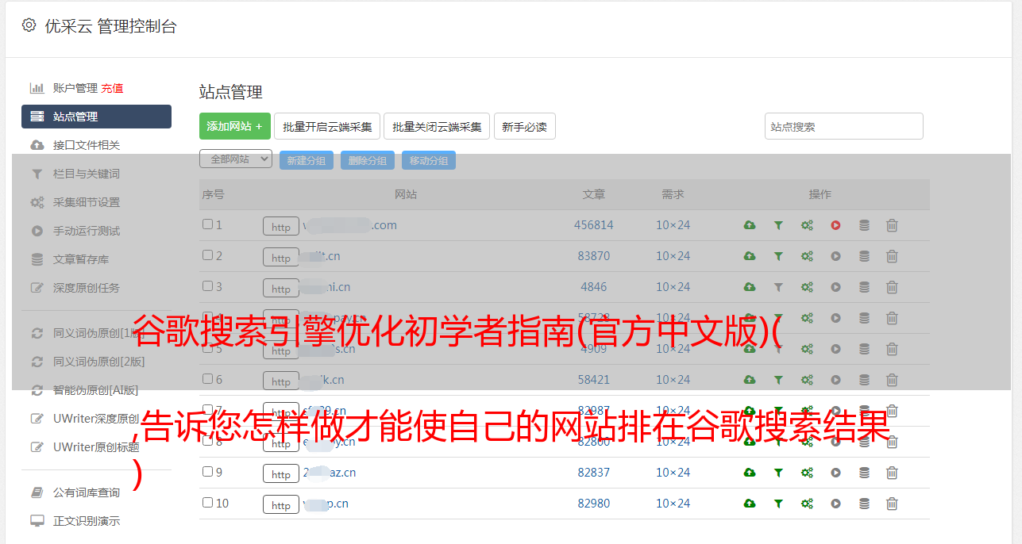The image size is (1022, 544).
Task: Tick the checkbox for row 6
Action: tap(207, 379)
